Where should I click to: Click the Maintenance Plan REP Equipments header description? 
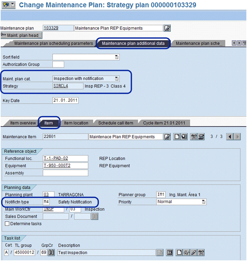[119, 28]
